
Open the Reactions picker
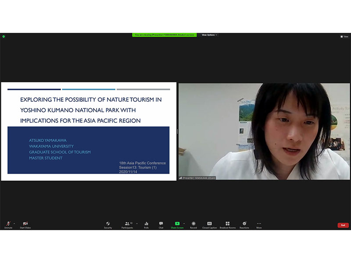pos(244,224)
